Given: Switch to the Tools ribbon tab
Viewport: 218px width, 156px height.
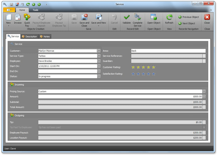Looking at the screenshot, I should 36,10.
